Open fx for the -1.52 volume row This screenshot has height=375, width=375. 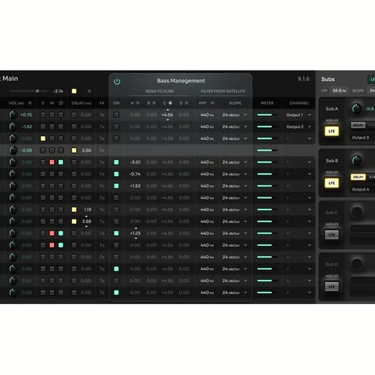point(102,127)
